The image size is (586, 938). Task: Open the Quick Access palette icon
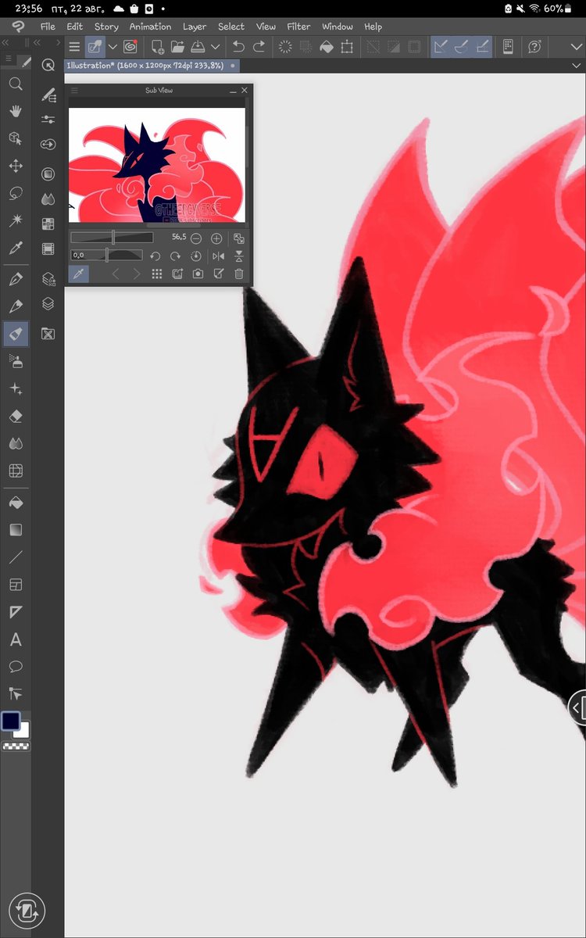48,66
